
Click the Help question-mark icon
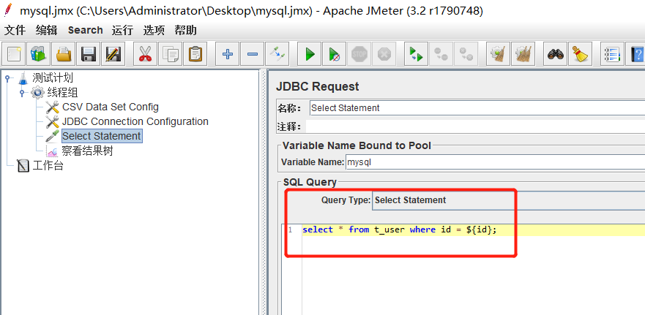click(x=637, y=54)
